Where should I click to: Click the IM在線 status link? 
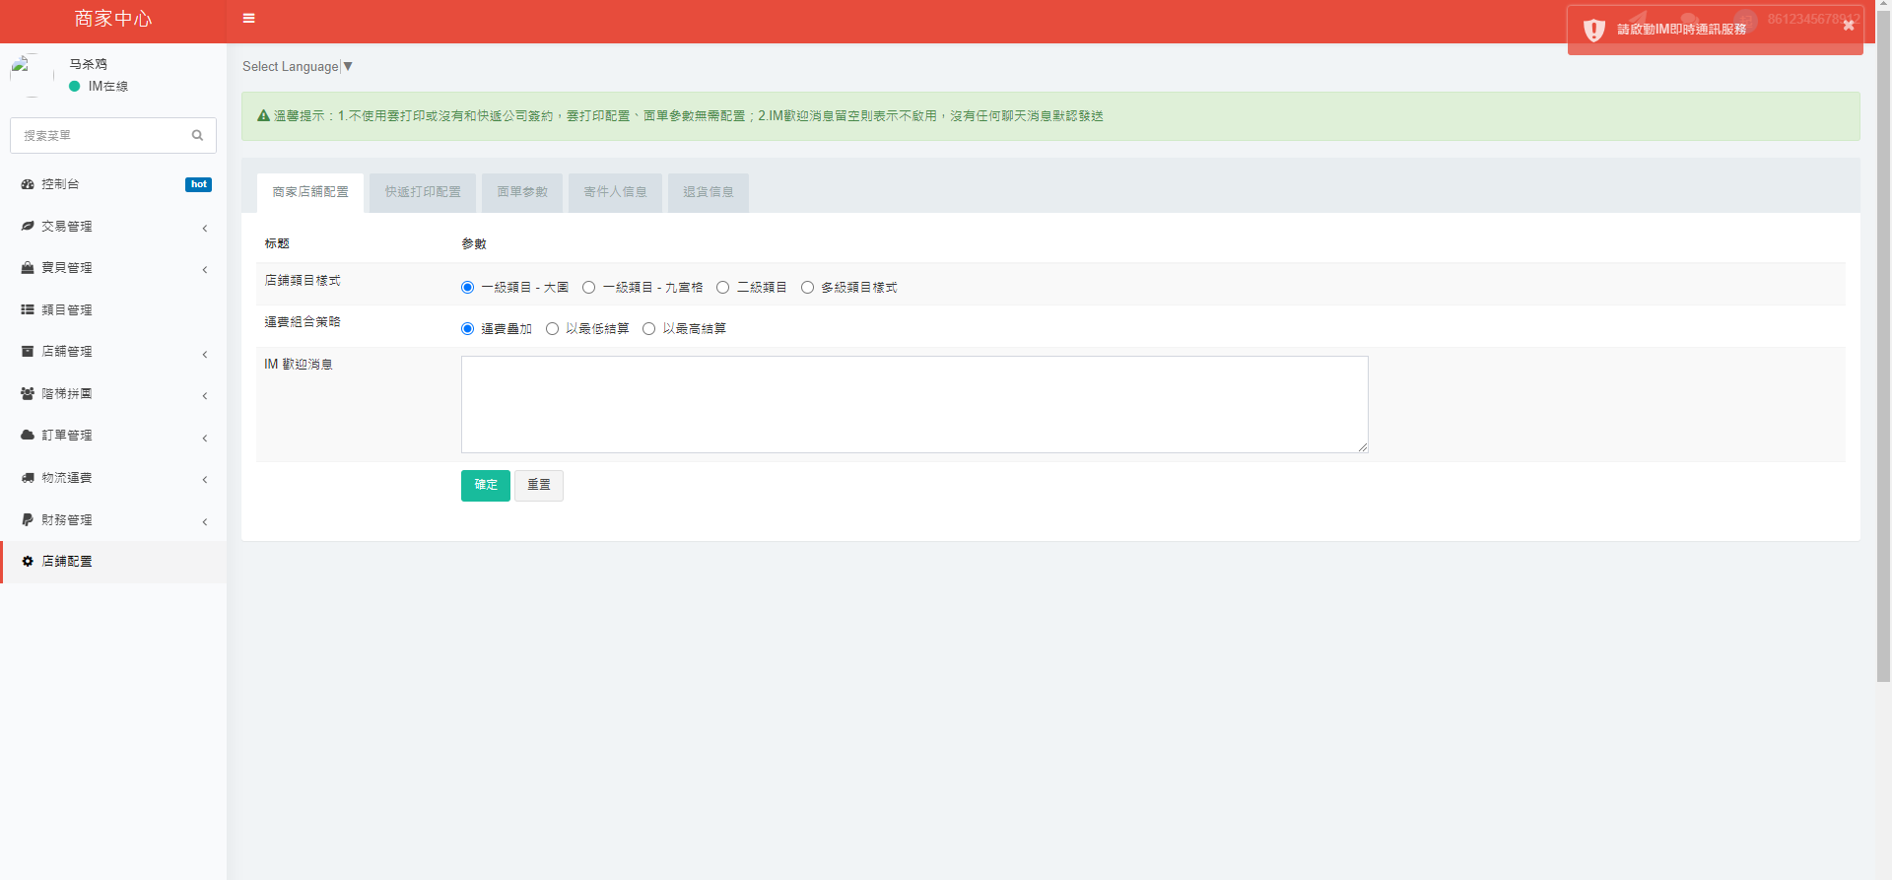(x=107, y=87)
